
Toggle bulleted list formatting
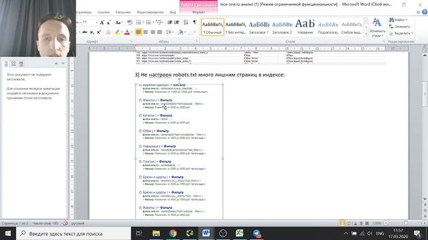tap(139, 23)
